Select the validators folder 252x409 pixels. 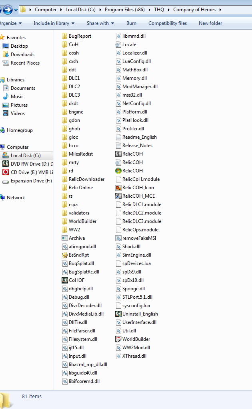[x=79, y=213]
